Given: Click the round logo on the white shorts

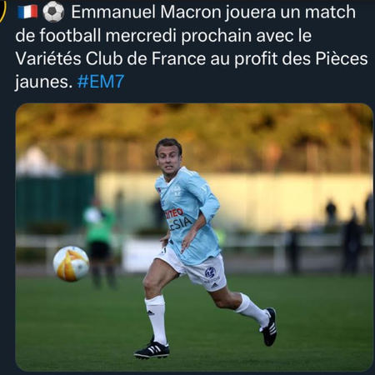Looking at the screenshot, I should (x=210, y=272).
